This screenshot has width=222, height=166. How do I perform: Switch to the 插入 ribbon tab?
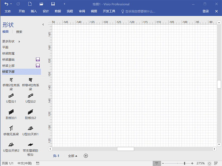click(34, 11)
